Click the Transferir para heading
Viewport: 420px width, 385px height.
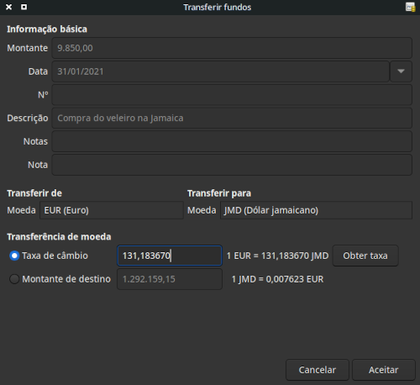[219, 193]
